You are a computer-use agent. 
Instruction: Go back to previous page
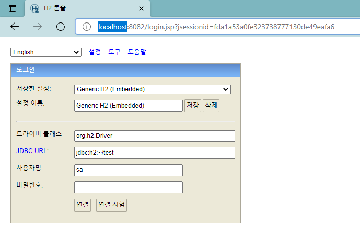tap(15, 27)
